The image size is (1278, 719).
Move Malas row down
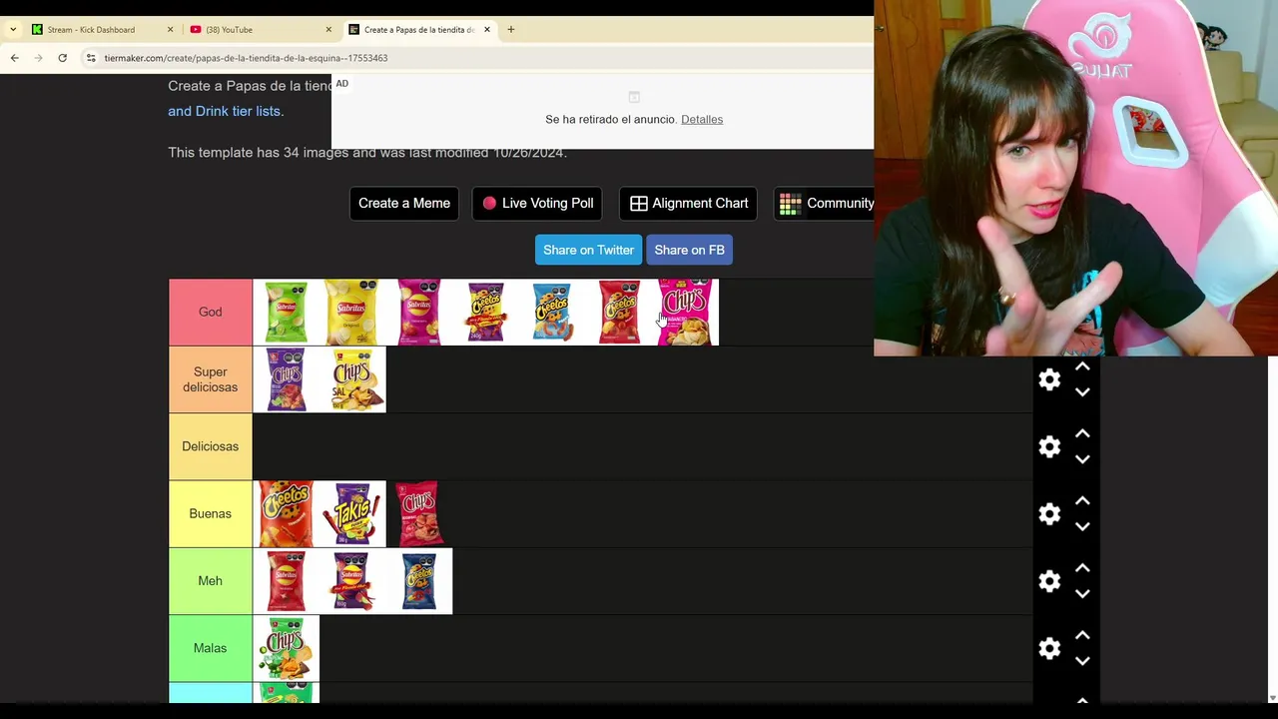[x=1082, y=661]
